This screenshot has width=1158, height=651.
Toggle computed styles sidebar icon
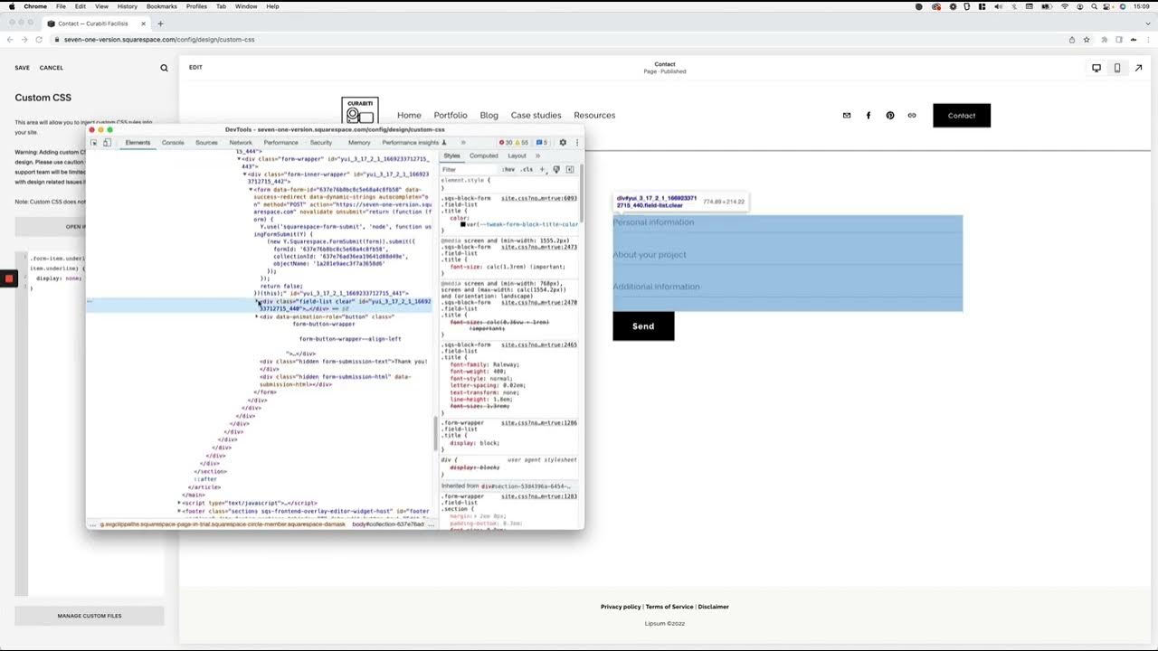click(570, 169)
